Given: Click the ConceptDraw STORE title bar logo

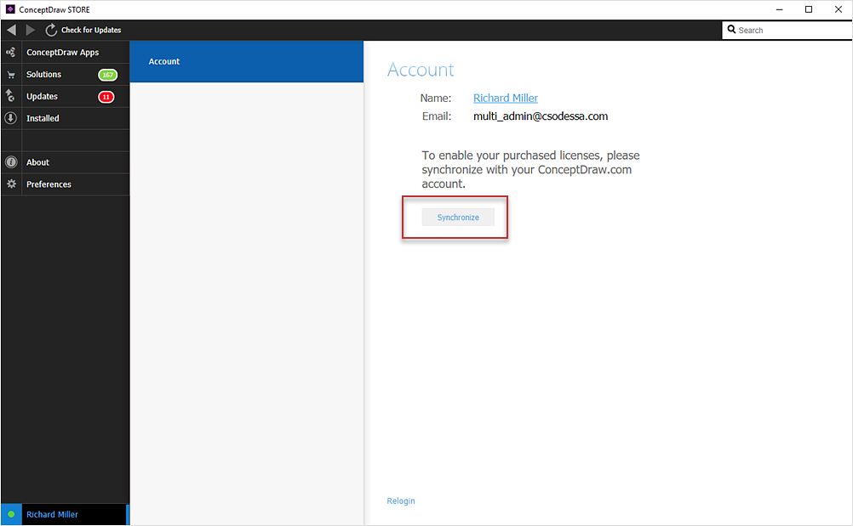Looking at the screenshot, I should (10, 9).
